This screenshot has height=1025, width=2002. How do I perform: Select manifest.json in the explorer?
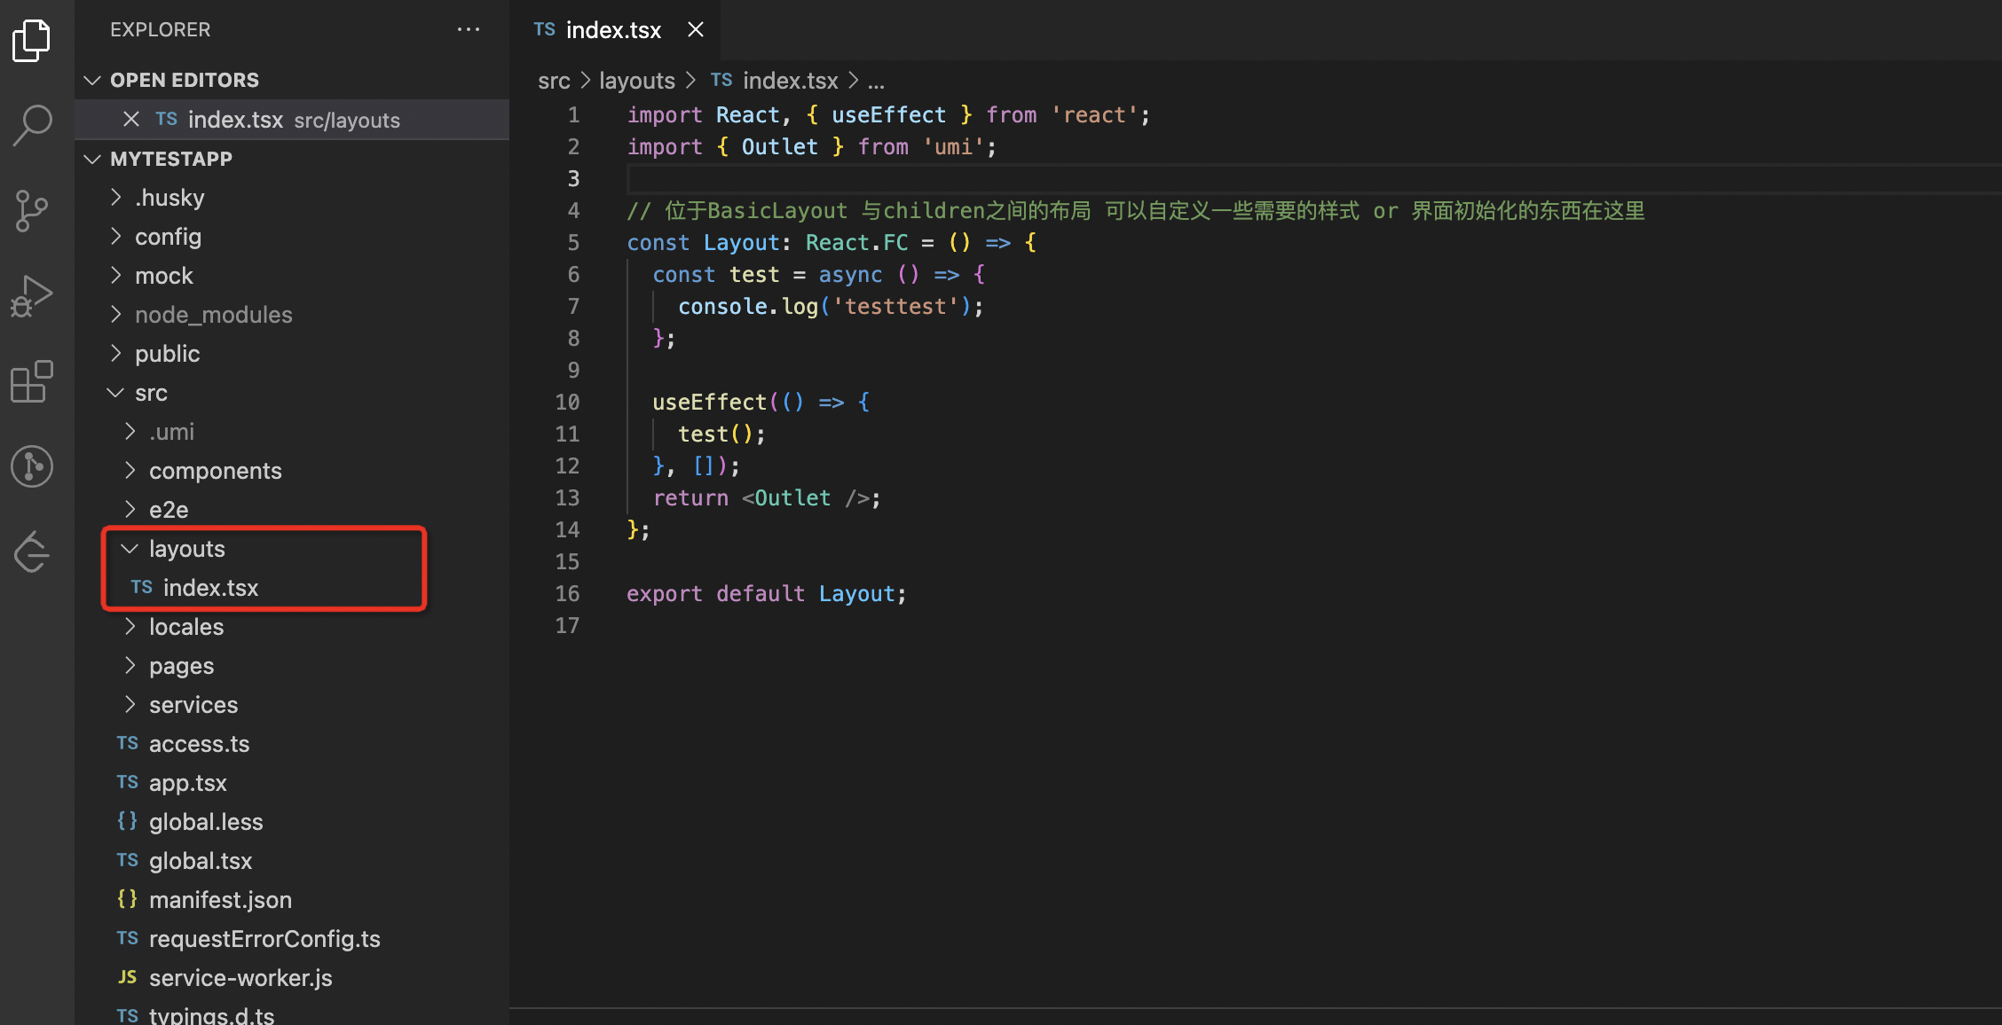[x=220, y=899]
